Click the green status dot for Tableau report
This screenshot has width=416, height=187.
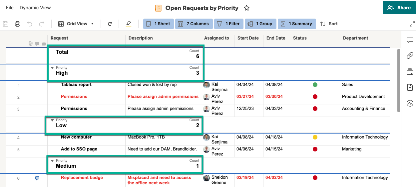click(x=315, y=85)
